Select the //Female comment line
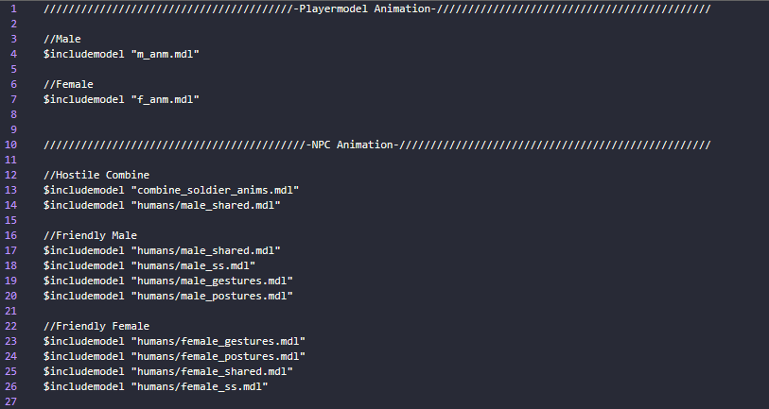The image size is (769, 409). [x=68, y=84]
